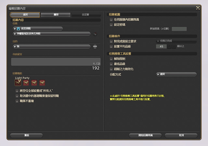Click into the 自由留言 text box

point(55,62)
